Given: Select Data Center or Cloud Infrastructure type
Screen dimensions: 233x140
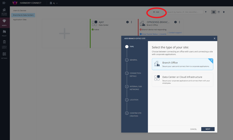Looking at the screenshot, I should click(x=183, y=80).
